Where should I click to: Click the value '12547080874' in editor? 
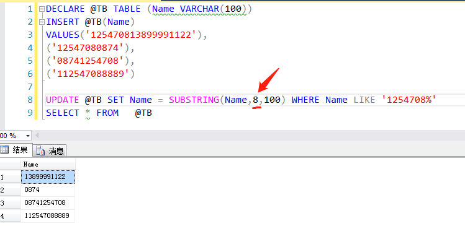click(x=91, y=48)
